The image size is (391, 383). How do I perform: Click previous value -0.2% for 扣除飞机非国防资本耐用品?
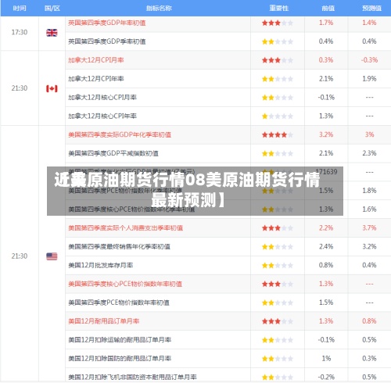tap(326, 377)
